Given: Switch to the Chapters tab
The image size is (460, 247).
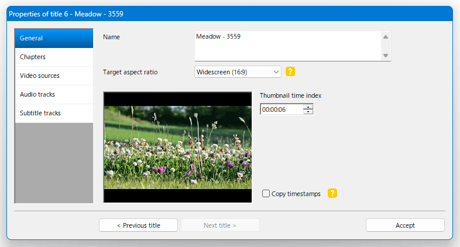Looking at the screenshot, I should pos(54,57).
